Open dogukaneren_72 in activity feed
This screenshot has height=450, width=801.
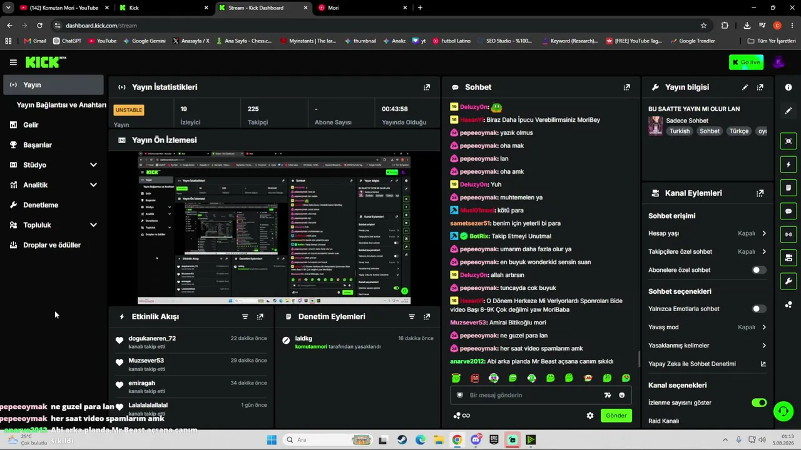pyautogui.click(x=152, y=339)
